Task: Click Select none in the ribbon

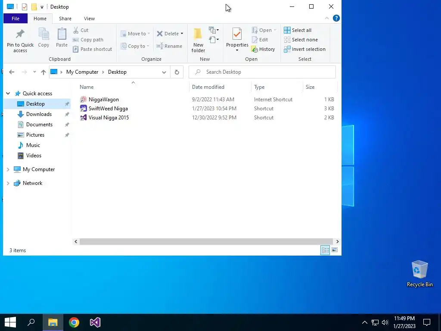Action: click(x=301, y=40)
